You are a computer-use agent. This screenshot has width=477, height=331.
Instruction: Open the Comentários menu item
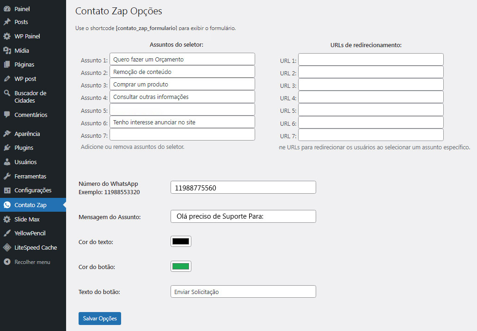click(x=33, y=115)
